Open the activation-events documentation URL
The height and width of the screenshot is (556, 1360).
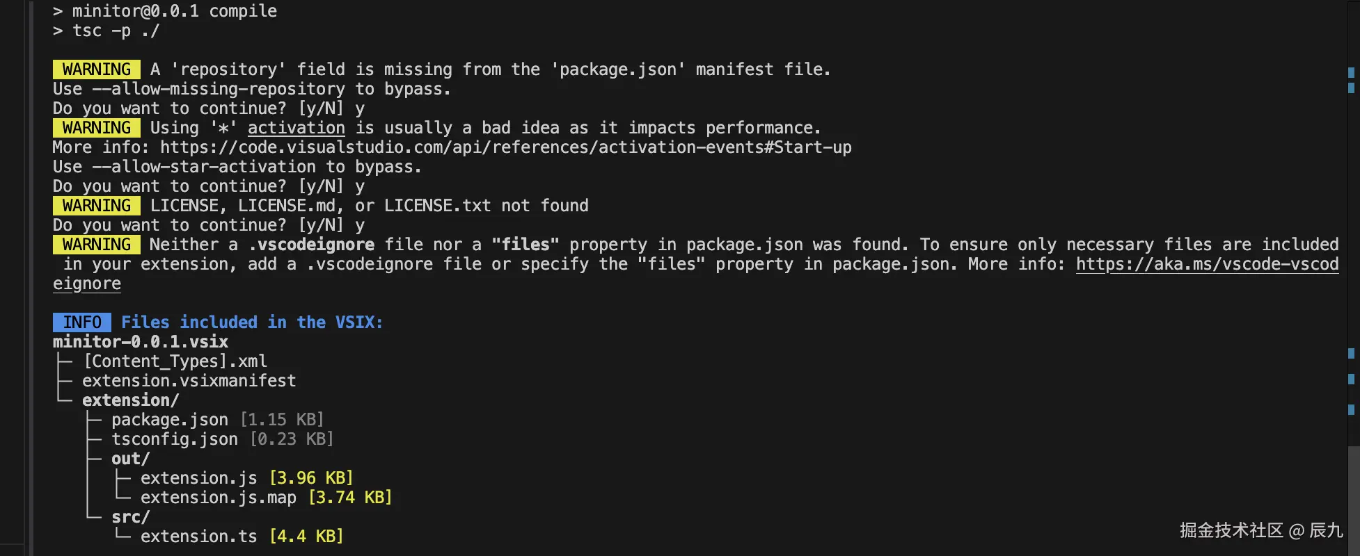coord(505,148)
